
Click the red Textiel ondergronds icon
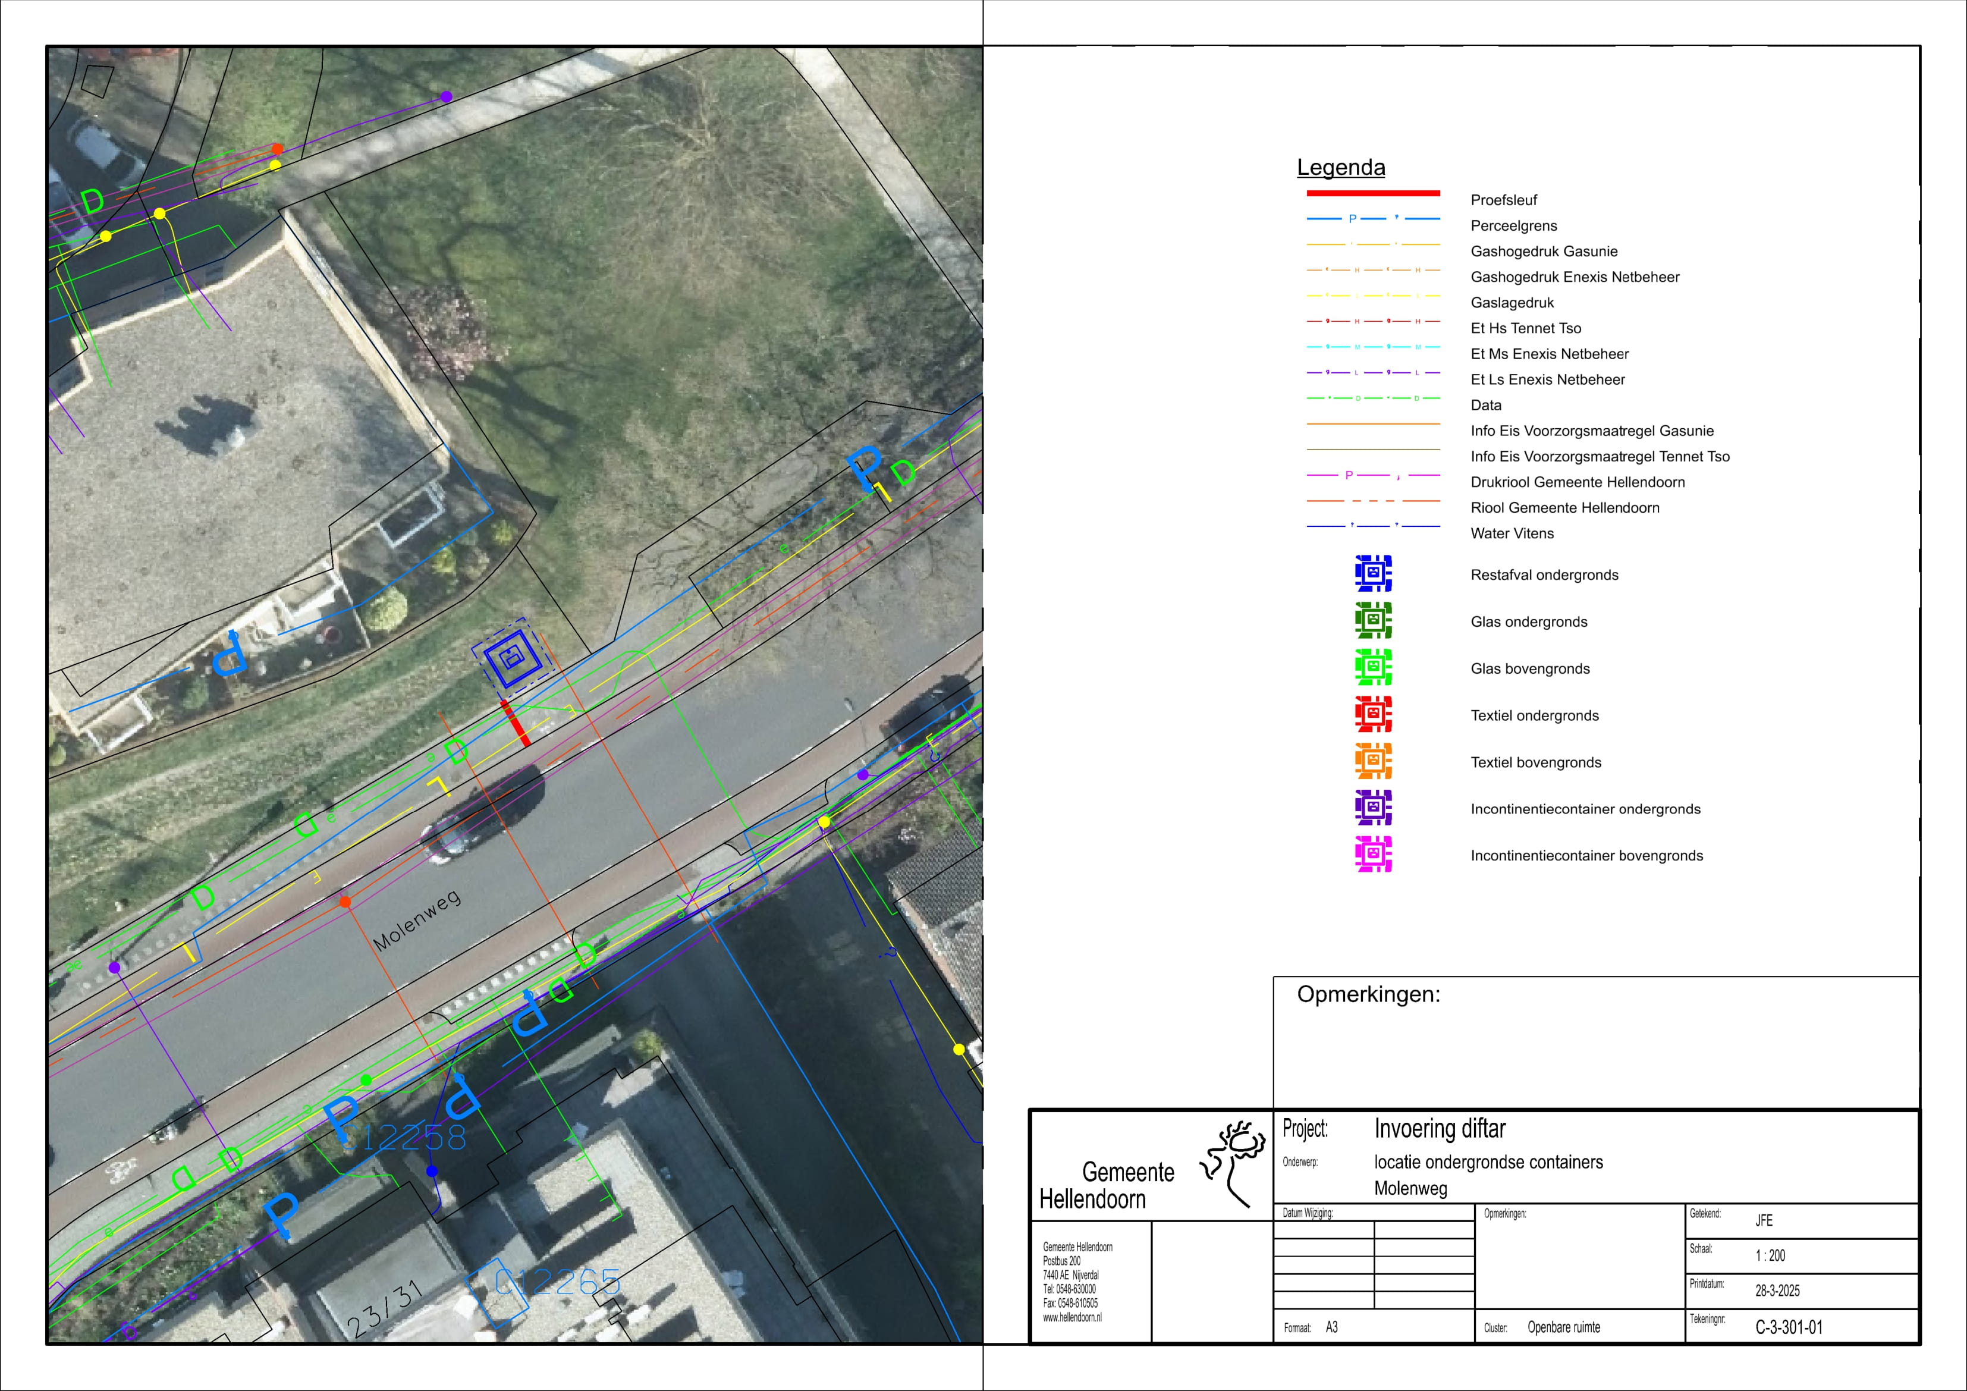tap(1372, 714)
